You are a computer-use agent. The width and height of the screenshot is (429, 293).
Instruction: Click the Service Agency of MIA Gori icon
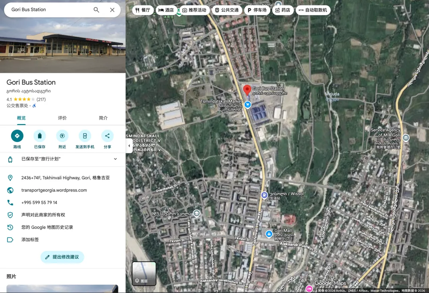406,138
